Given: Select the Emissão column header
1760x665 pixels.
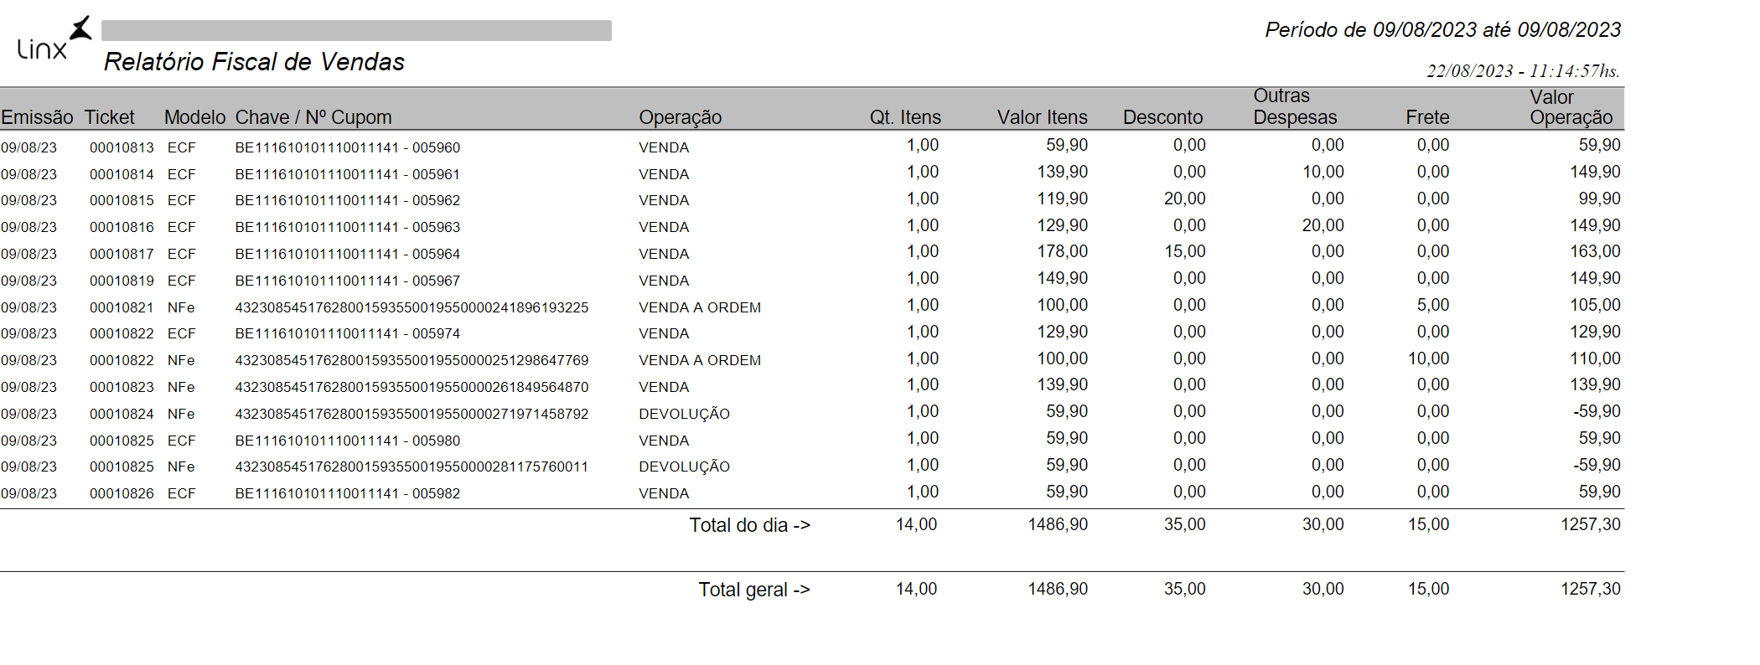Looking at the screenshot, I should coord(37,117).
